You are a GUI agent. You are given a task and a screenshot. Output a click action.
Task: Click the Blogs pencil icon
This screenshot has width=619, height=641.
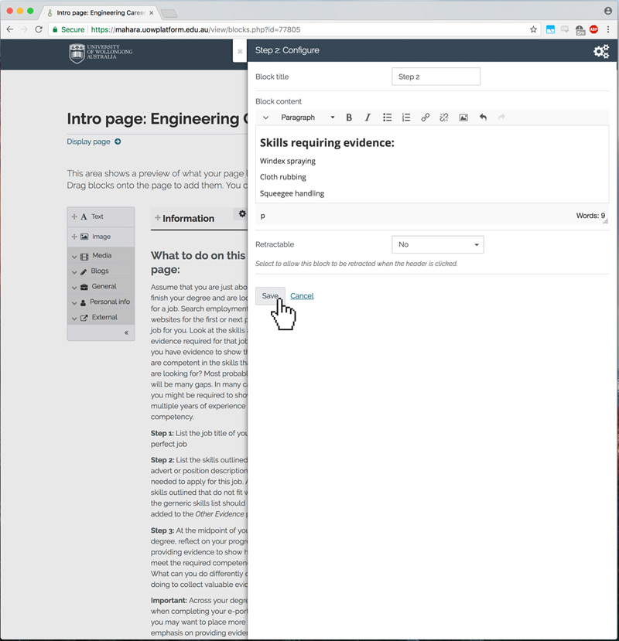coord(84,272)
